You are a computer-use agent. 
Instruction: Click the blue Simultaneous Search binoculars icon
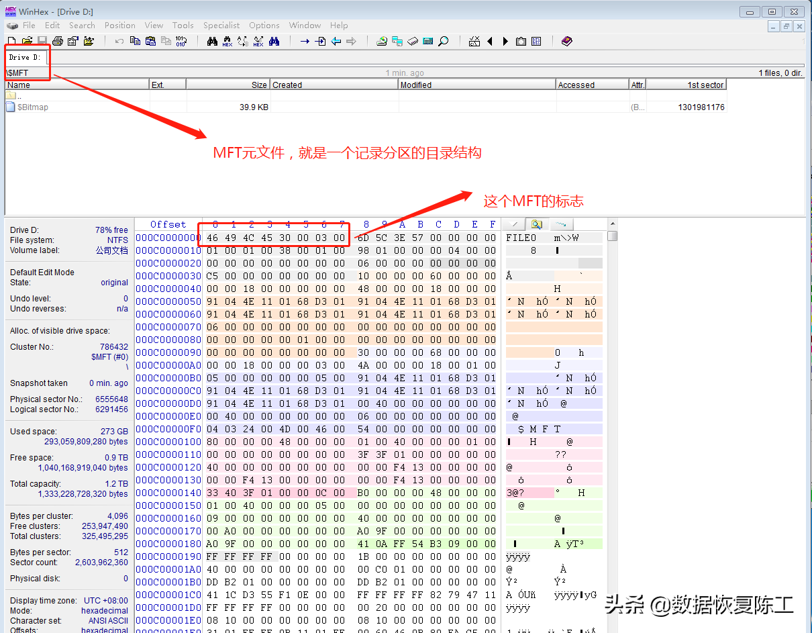coord(274,42)
